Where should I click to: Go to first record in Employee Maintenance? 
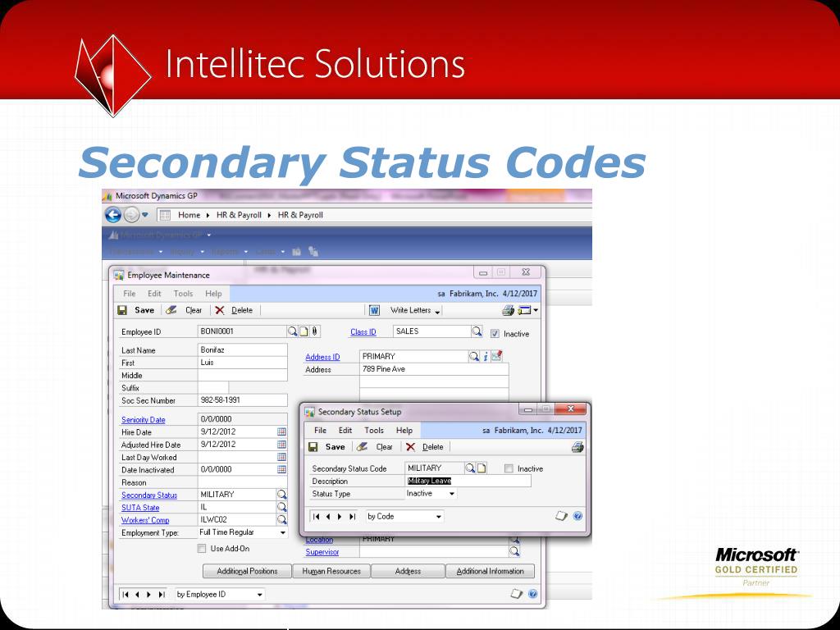pyautogui.click(x=126, y=595)
